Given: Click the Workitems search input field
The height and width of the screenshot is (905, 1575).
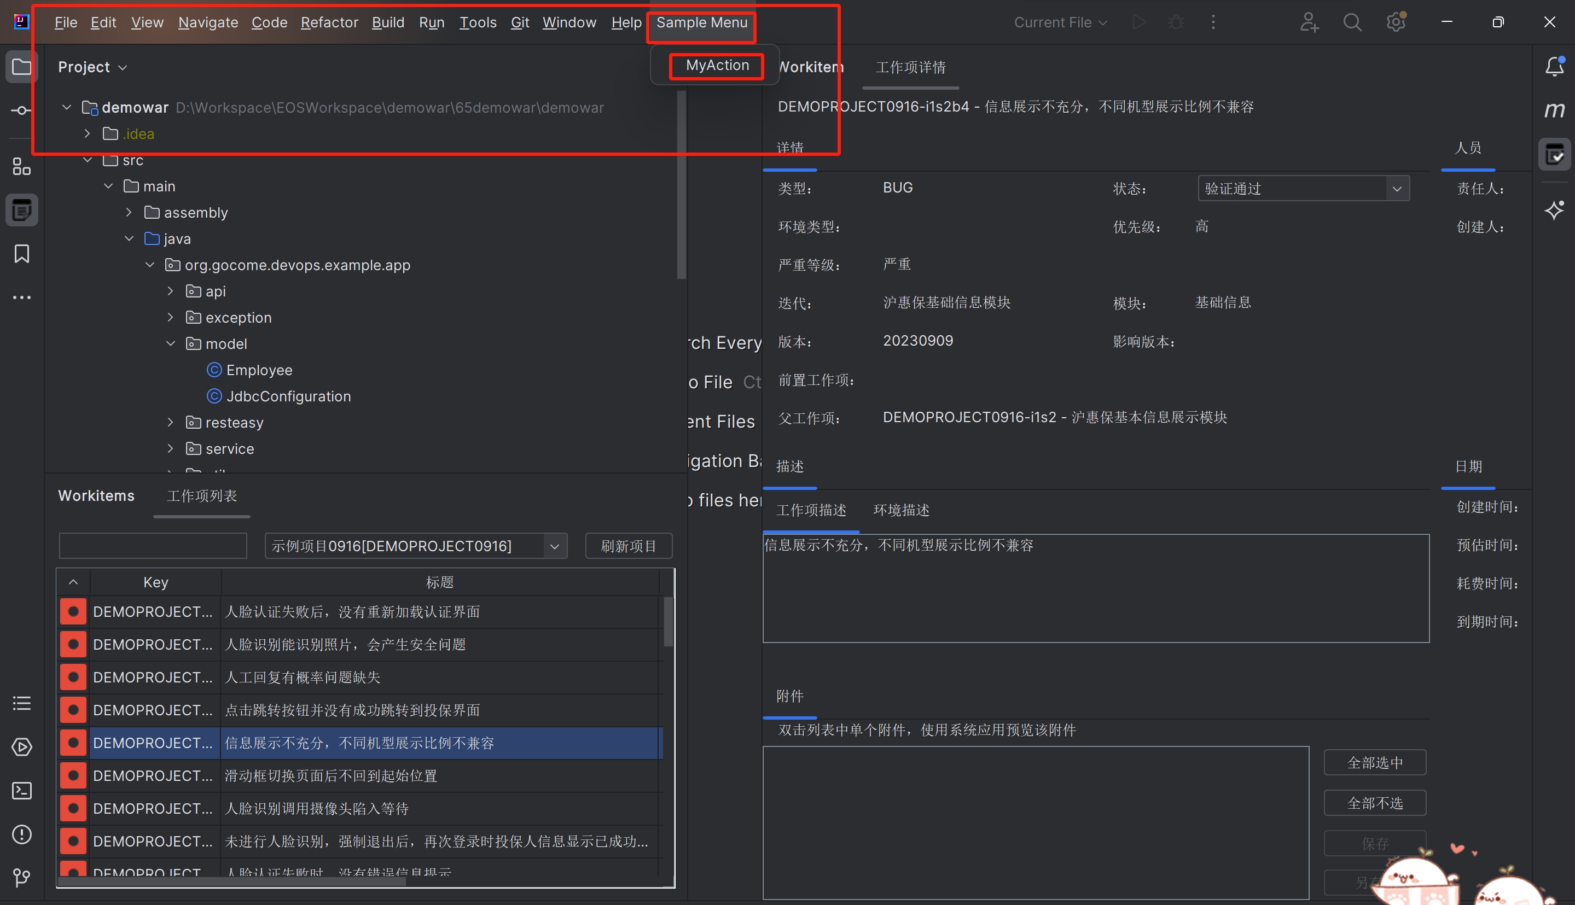Looking at the screenshot, I should click(152, 545).
